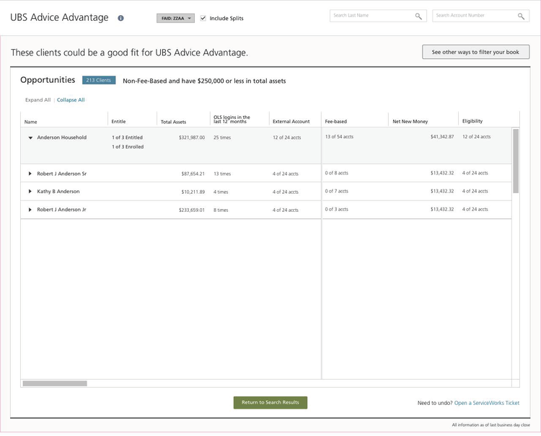Click the $10,211.89 total assets value
541x436 pixels.
point(193,192)
